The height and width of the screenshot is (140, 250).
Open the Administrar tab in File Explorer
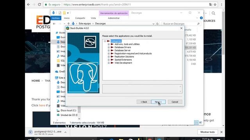pyautogui.click(x=114, y=18)
